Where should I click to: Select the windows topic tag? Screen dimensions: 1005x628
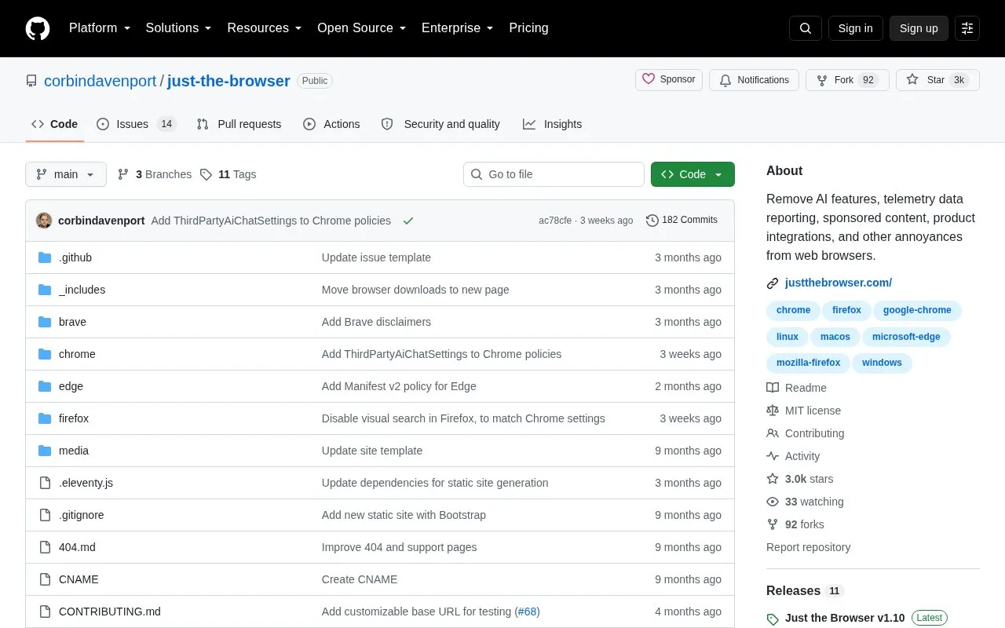coord(882,363)
